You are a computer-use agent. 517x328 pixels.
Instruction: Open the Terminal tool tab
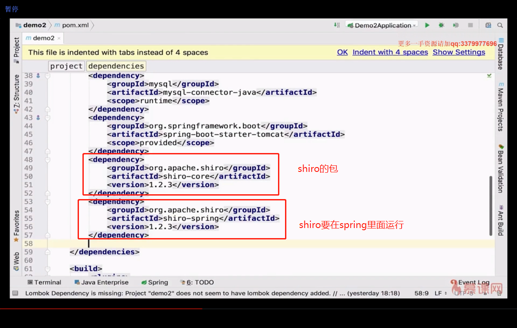(x=45, y=282)
